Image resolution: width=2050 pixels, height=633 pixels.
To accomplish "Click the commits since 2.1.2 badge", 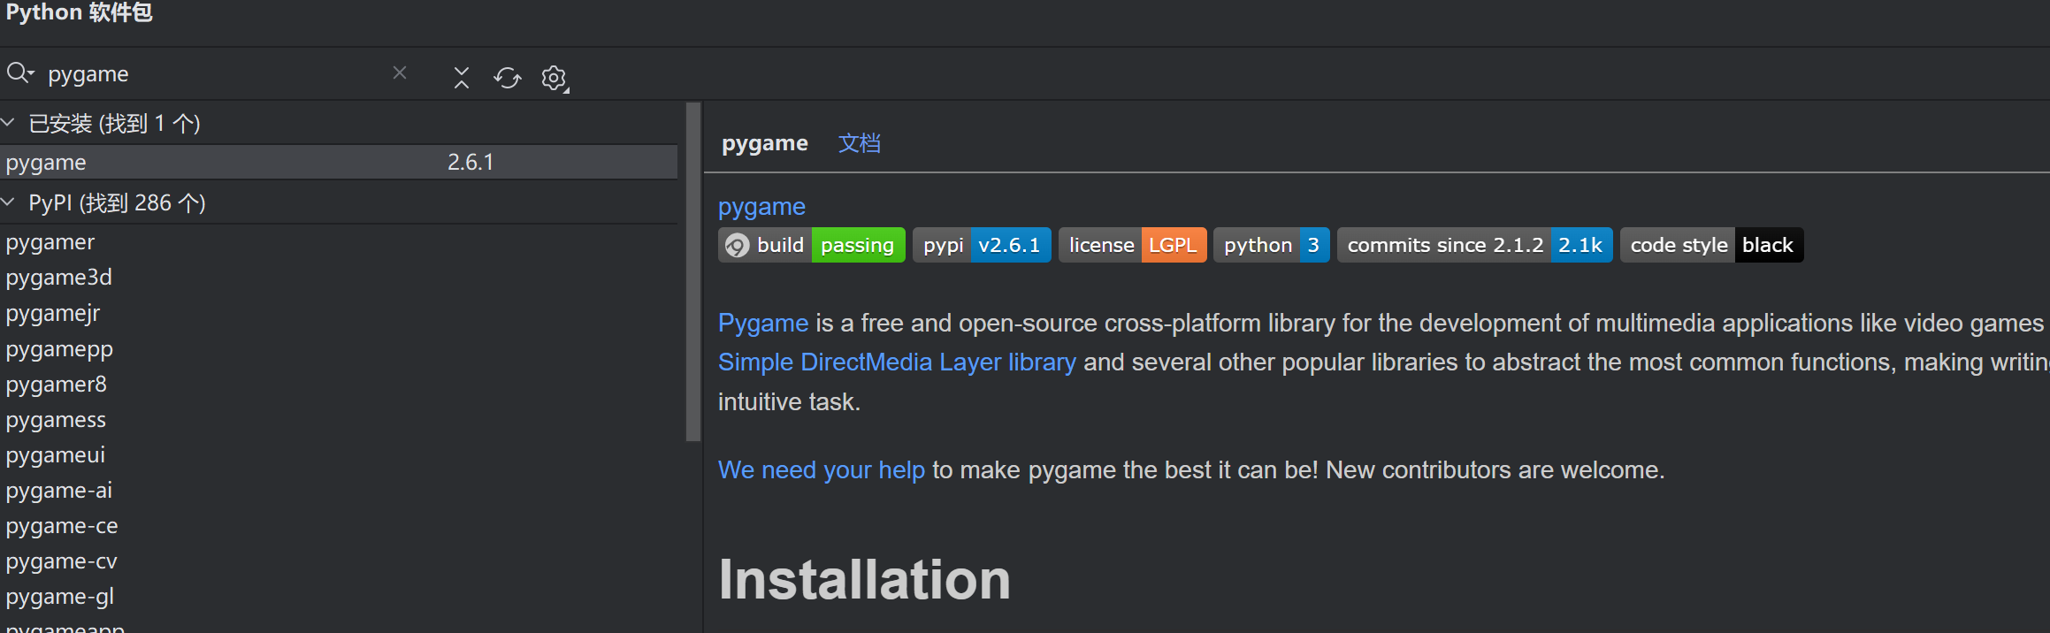I will click(x=1475, y=245).
